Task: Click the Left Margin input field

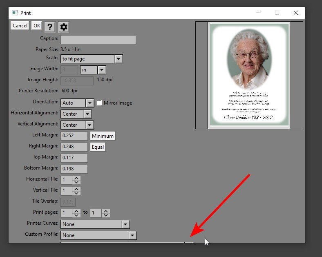Action: (x=74, y=136)
